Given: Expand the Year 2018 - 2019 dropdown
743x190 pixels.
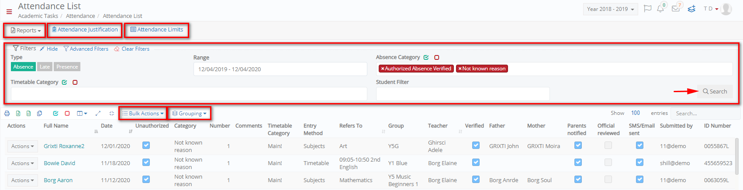Looking at the screenshot, I should pos(610,9).
